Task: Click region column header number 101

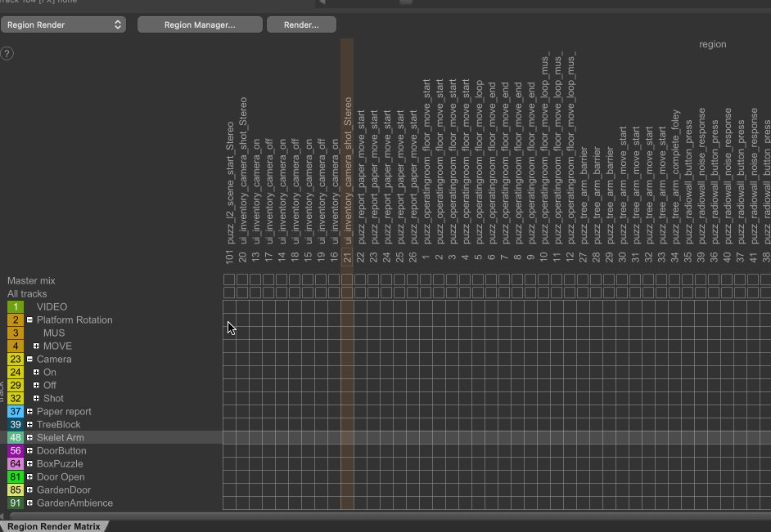Action: point(229,257)
